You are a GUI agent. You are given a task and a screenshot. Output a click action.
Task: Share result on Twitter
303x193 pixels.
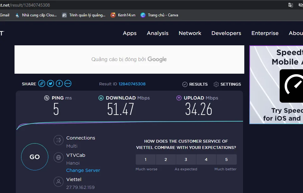click(x=50, y=83)
